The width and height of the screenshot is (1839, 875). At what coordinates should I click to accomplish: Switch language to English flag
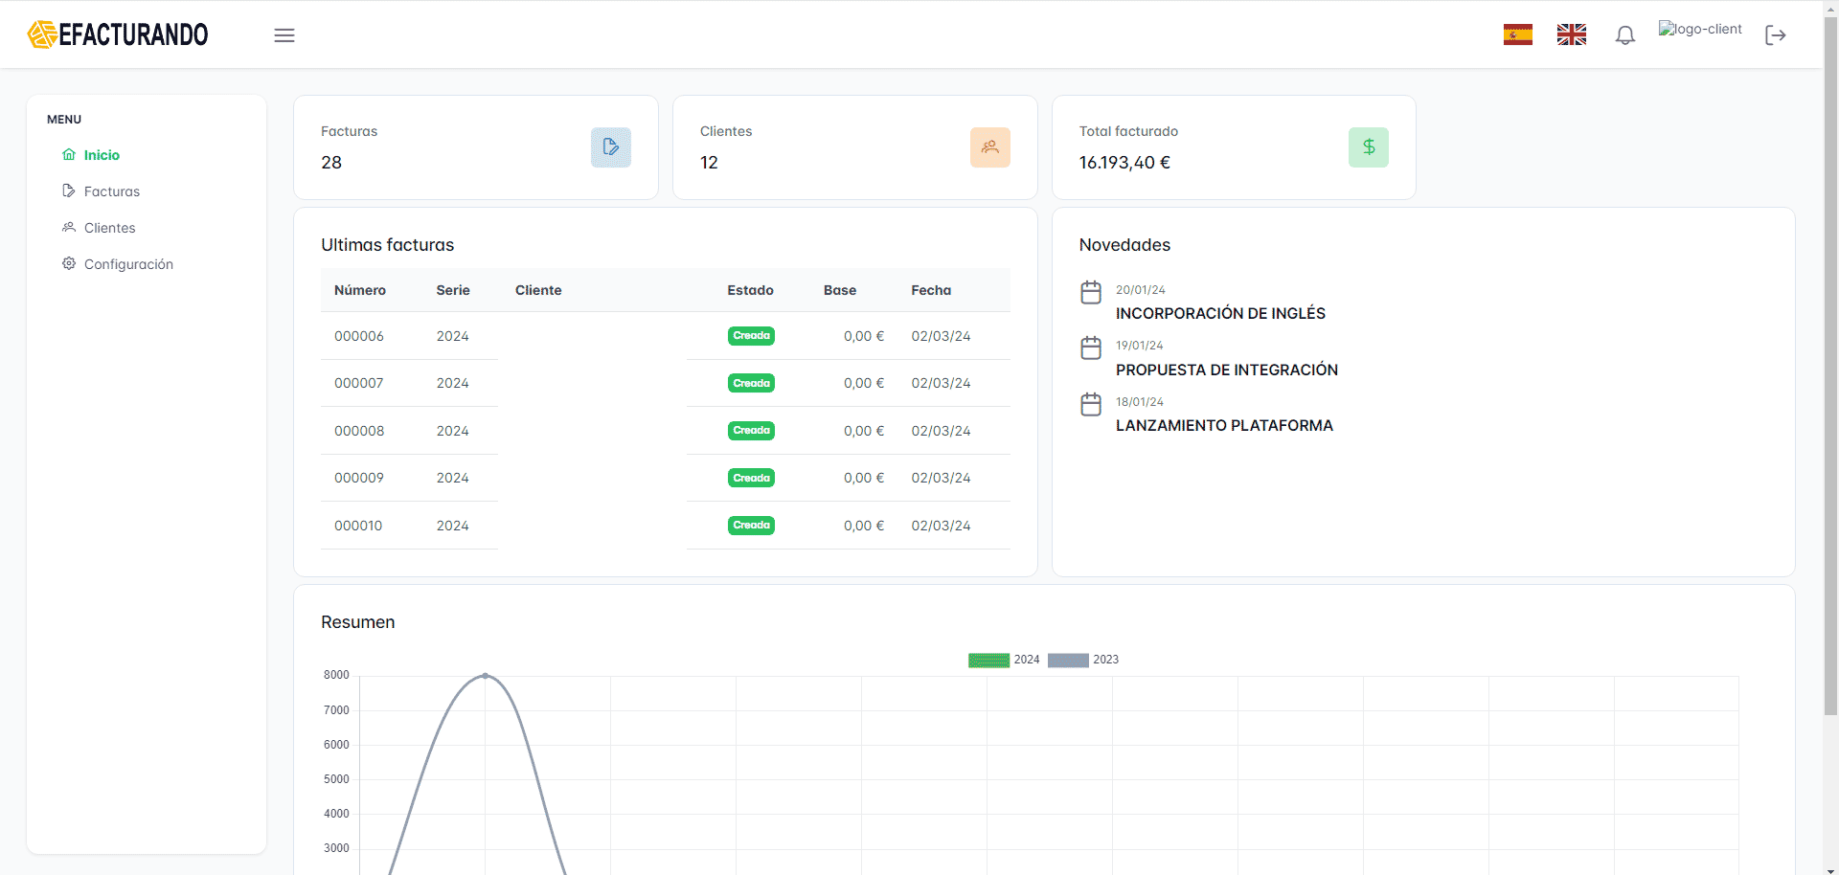pos(1572,34)
